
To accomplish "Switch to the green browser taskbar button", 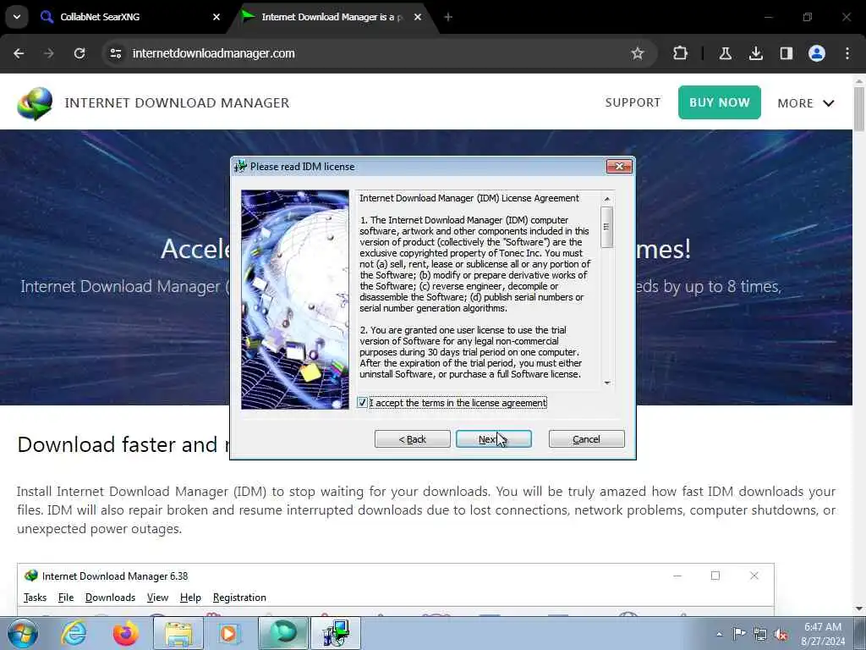I will click(282, 633).
